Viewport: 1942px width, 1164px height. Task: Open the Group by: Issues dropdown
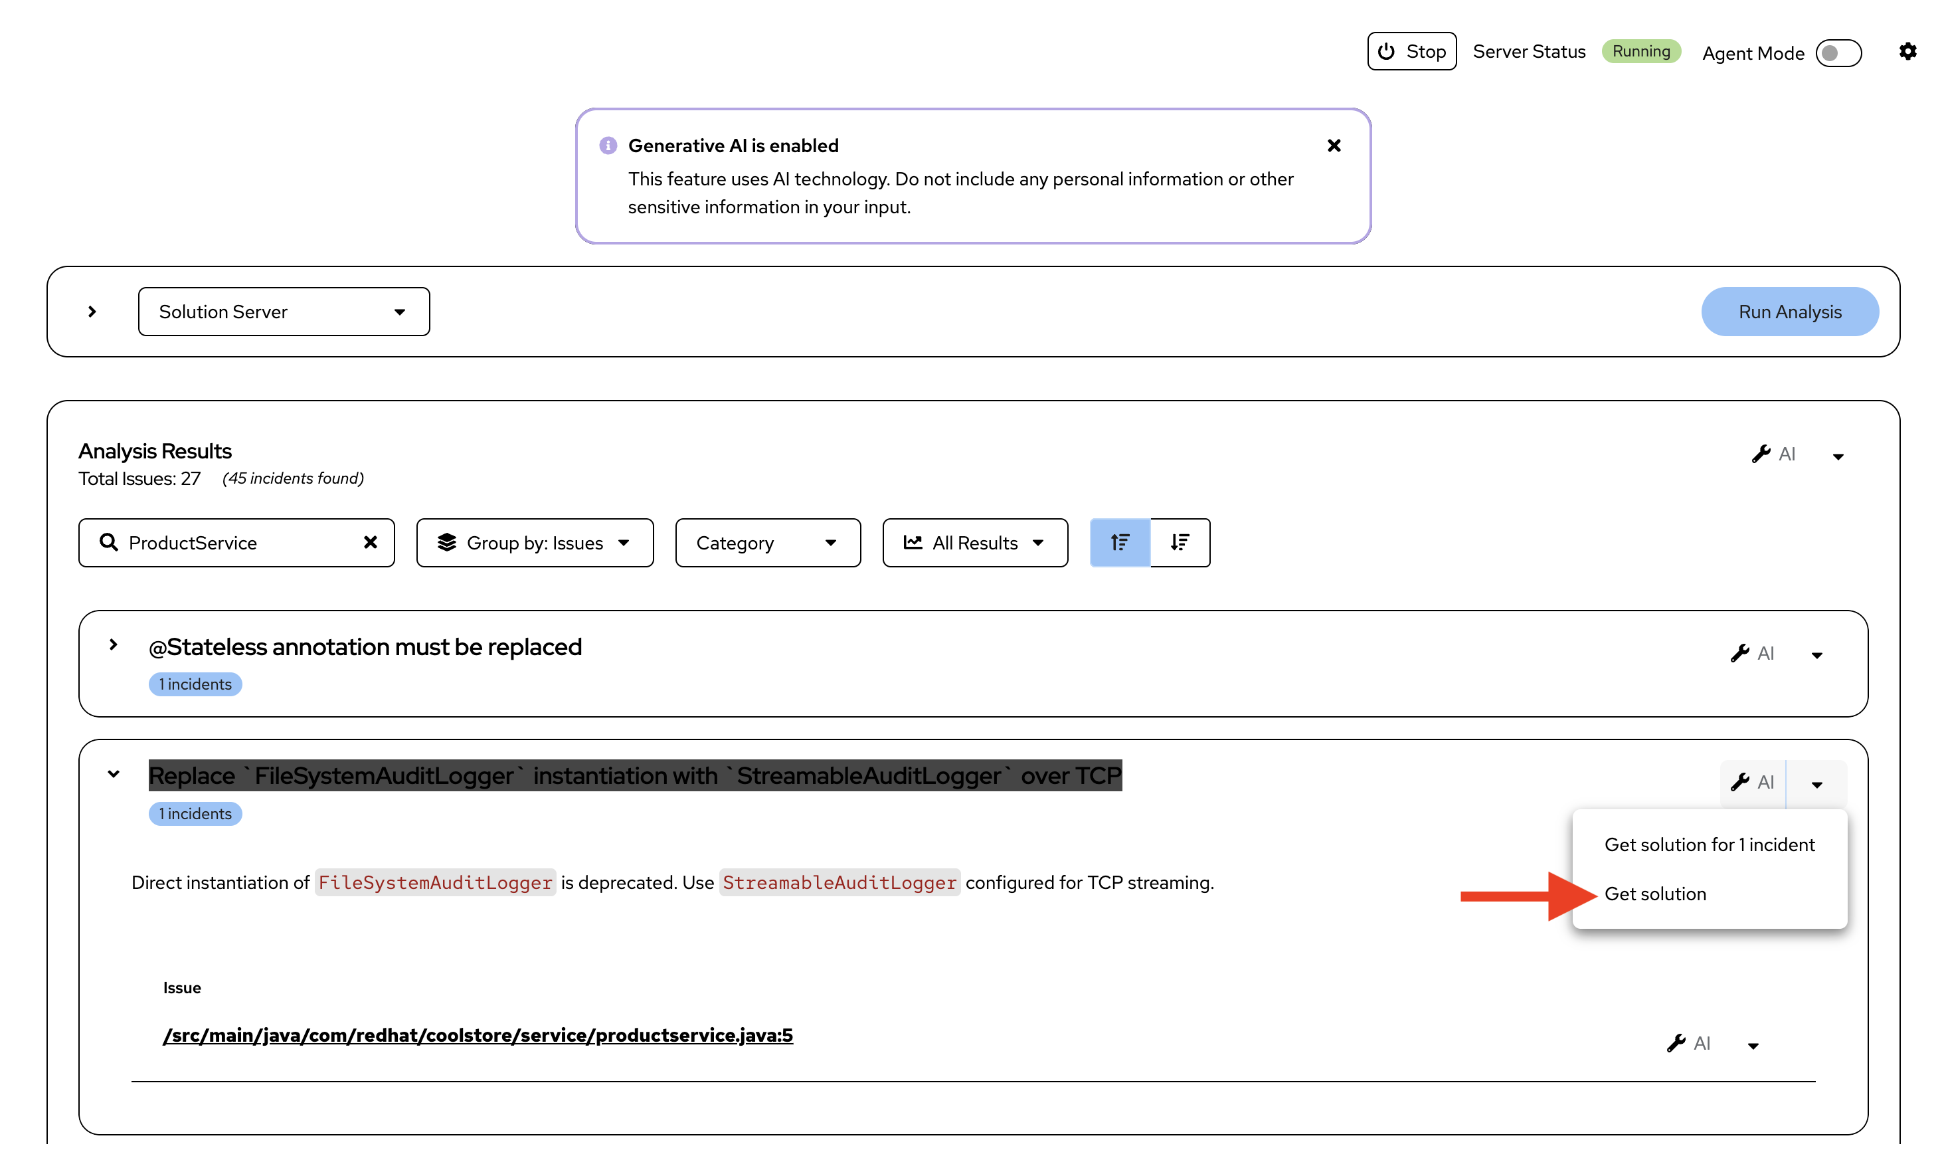pyautogui.click(x=534, y=542)
